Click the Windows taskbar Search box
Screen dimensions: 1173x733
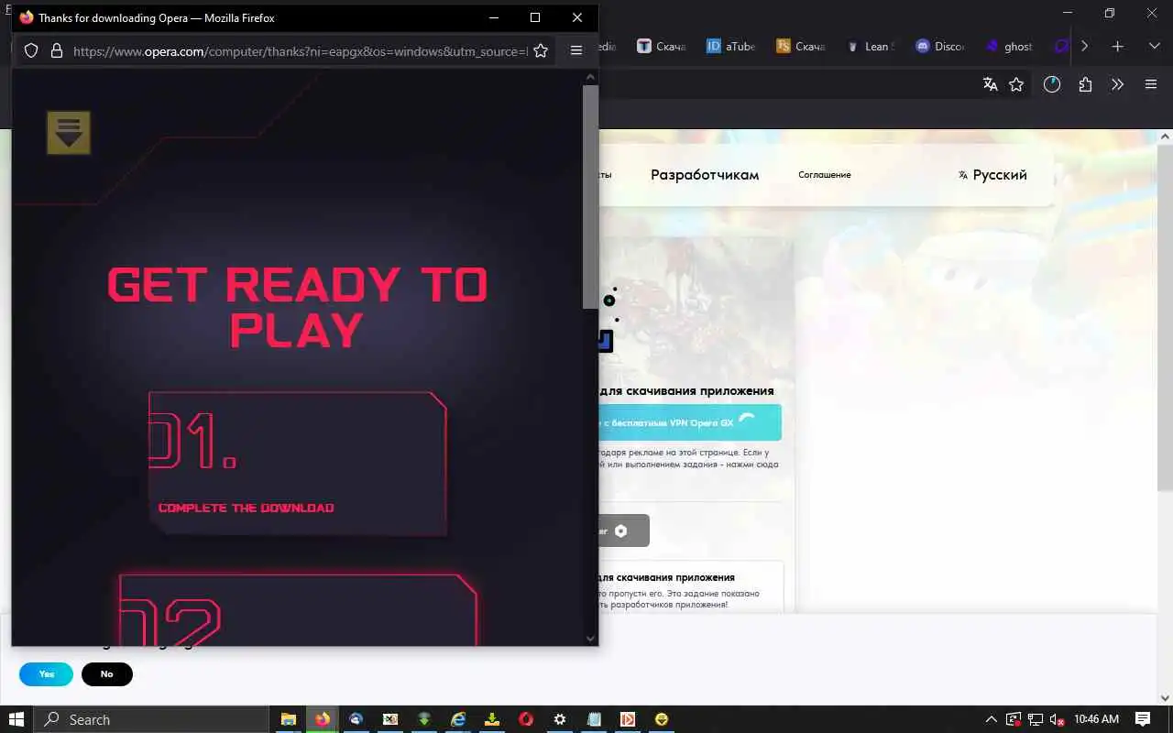151,719
